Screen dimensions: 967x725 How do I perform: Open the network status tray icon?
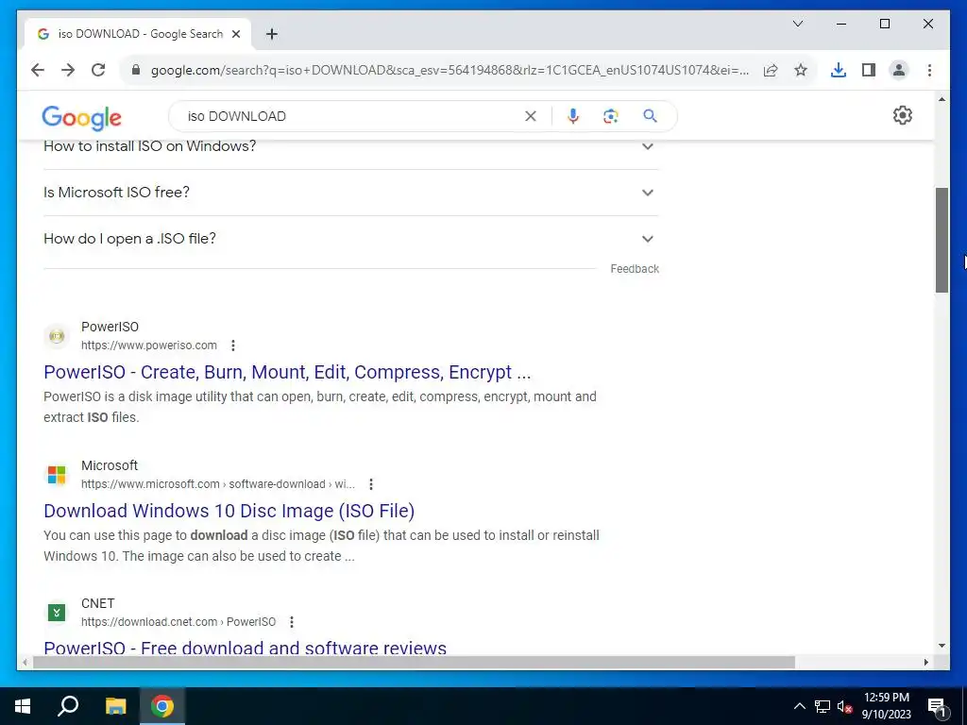click(823, 706)
